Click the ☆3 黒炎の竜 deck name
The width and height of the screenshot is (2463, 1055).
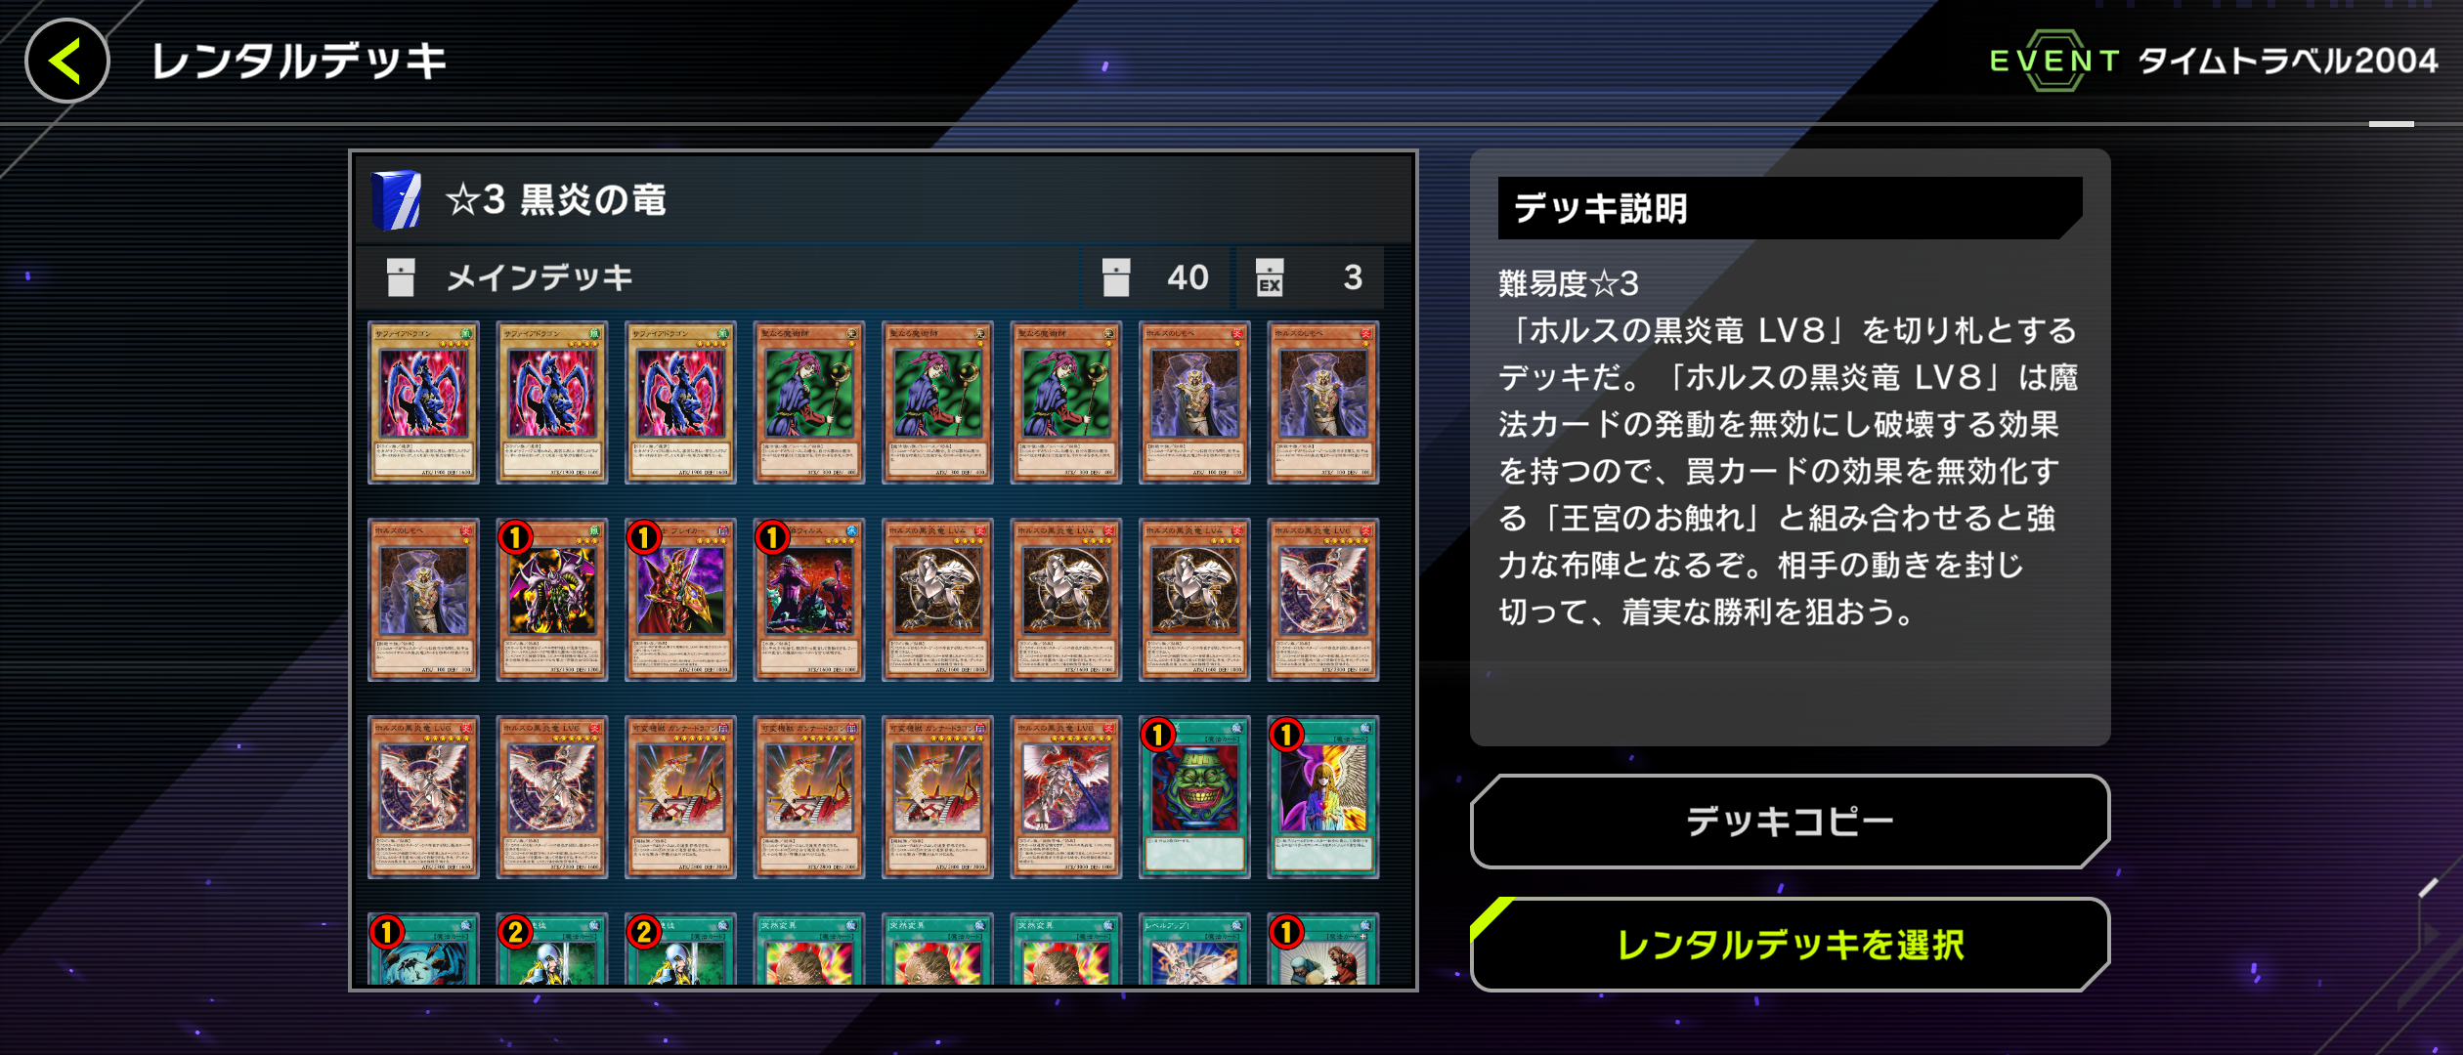coord(555,200)
